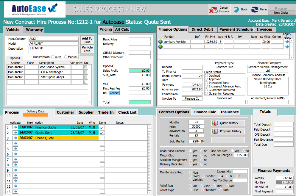The height and width of the screenshot is (196, 296).
Task: Activate process row 3 Chase Quote arrow
Action: pyautogui.click(x=15, y=138)
